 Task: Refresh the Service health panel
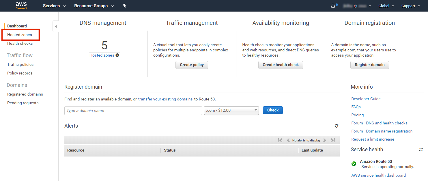coord(421,150)
